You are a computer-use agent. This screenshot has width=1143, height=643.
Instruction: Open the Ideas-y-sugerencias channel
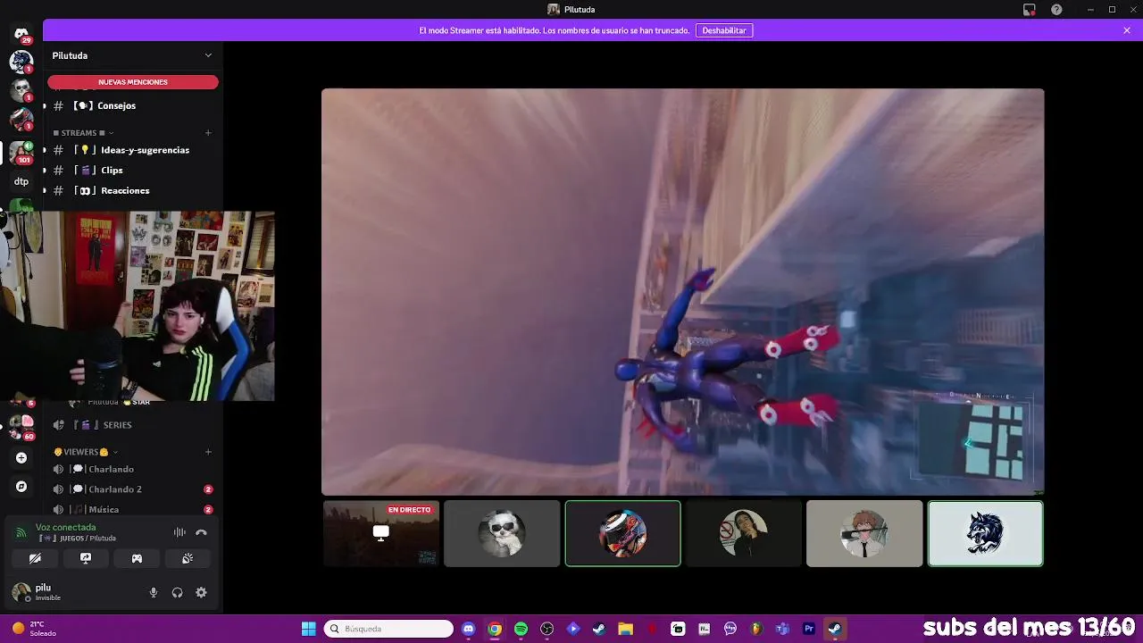[133, 150]
